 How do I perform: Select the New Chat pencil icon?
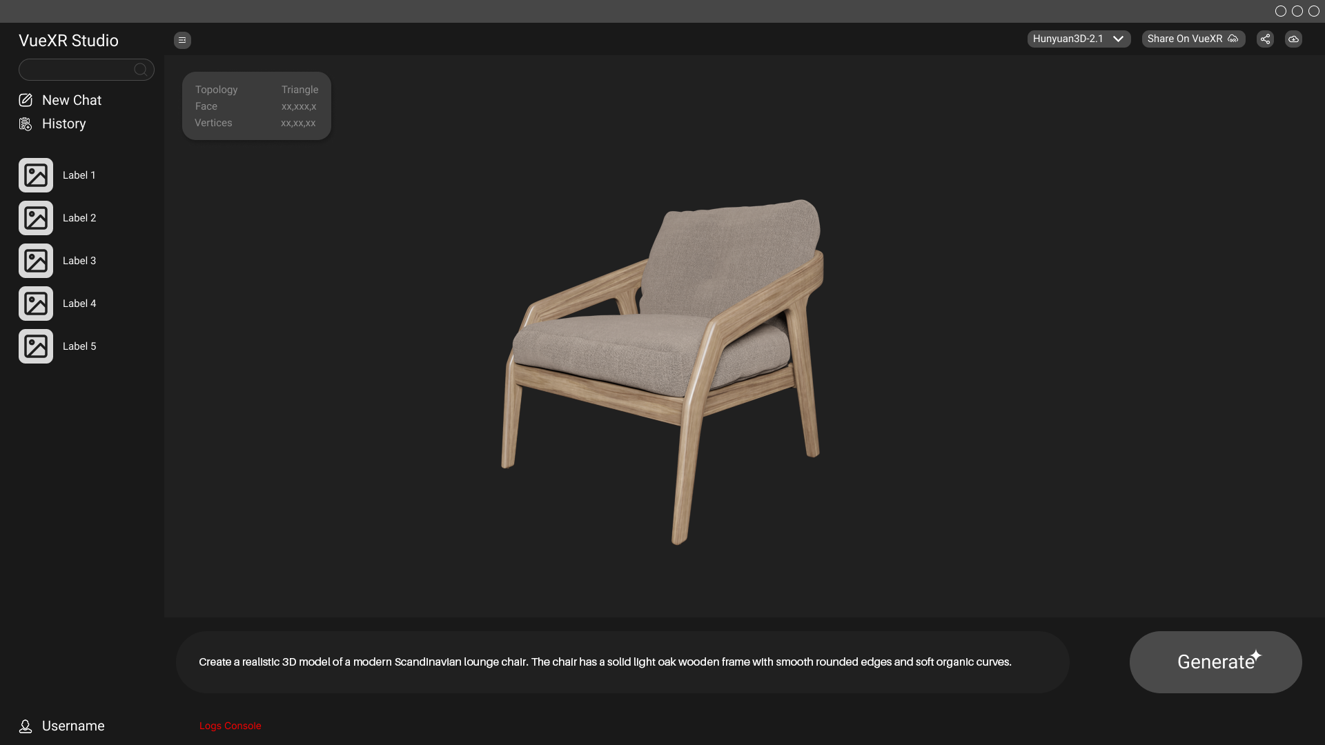coord(25,100)
